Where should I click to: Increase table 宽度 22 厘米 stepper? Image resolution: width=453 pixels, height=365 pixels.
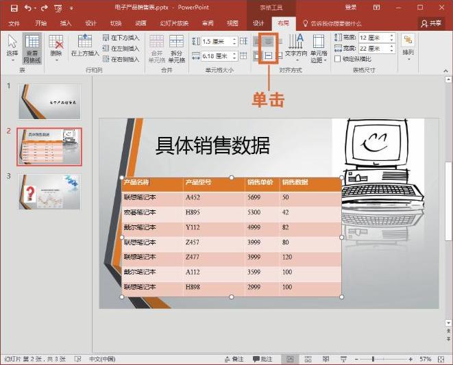[x=392, y=46]
